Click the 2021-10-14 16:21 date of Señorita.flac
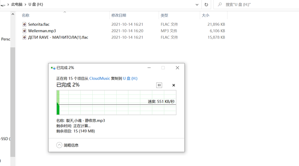Screen dimensions: 299x166 [x=127, y=24]
